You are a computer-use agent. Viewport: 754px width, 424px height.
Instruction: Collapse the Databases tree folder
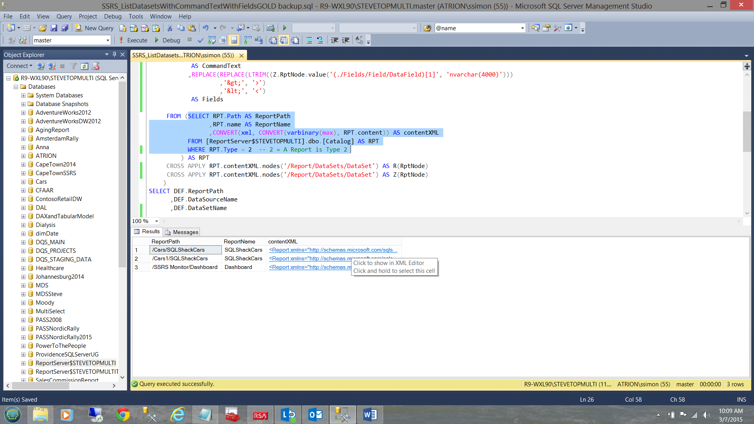point(16,87)
